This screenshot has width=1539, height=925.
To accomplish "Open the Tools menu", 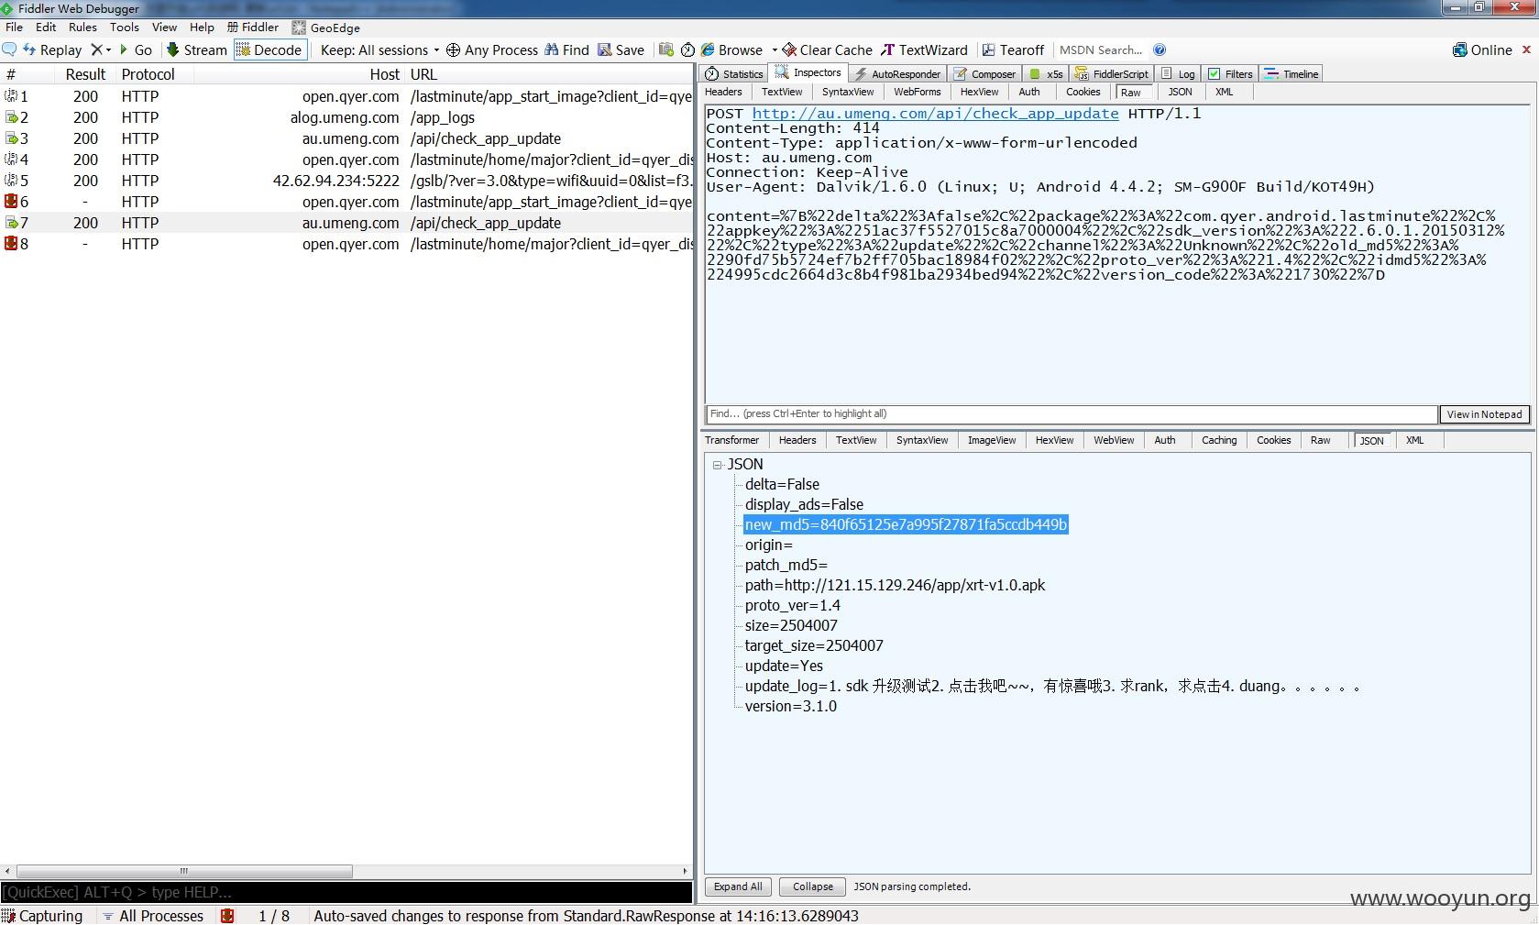I will [x=125, y=28].
